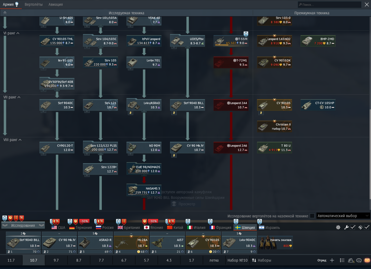The width and height of the screenshot is (371, 269).
Task: Select the CV90120-T vehicle card
Action: coord(57,148)
